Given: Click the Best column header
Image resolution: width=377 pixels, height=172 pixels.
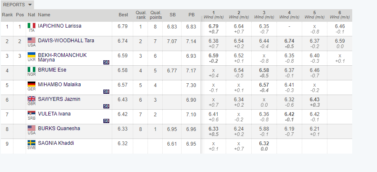Looking at the screenshot, I should pos(123,15).
